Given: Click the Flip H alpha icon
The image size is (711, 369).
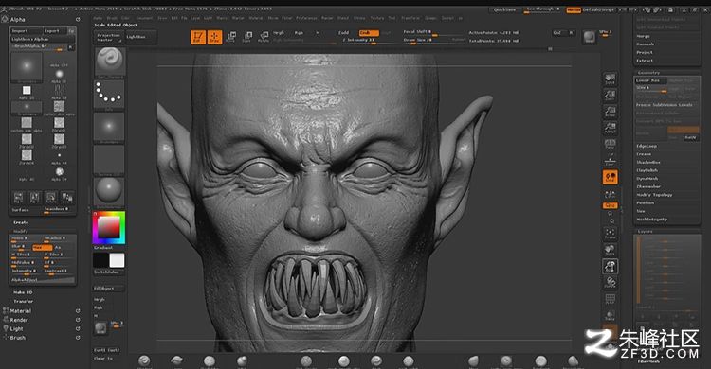Looking at the screenshot, I should pos(18,198).
